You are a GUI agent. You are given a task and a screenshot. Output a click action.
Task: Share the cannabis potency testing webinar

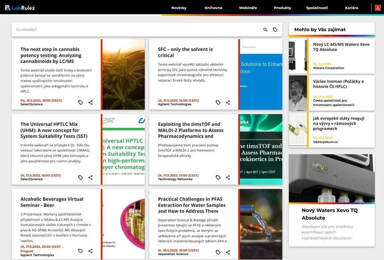[x=90, y=102]
